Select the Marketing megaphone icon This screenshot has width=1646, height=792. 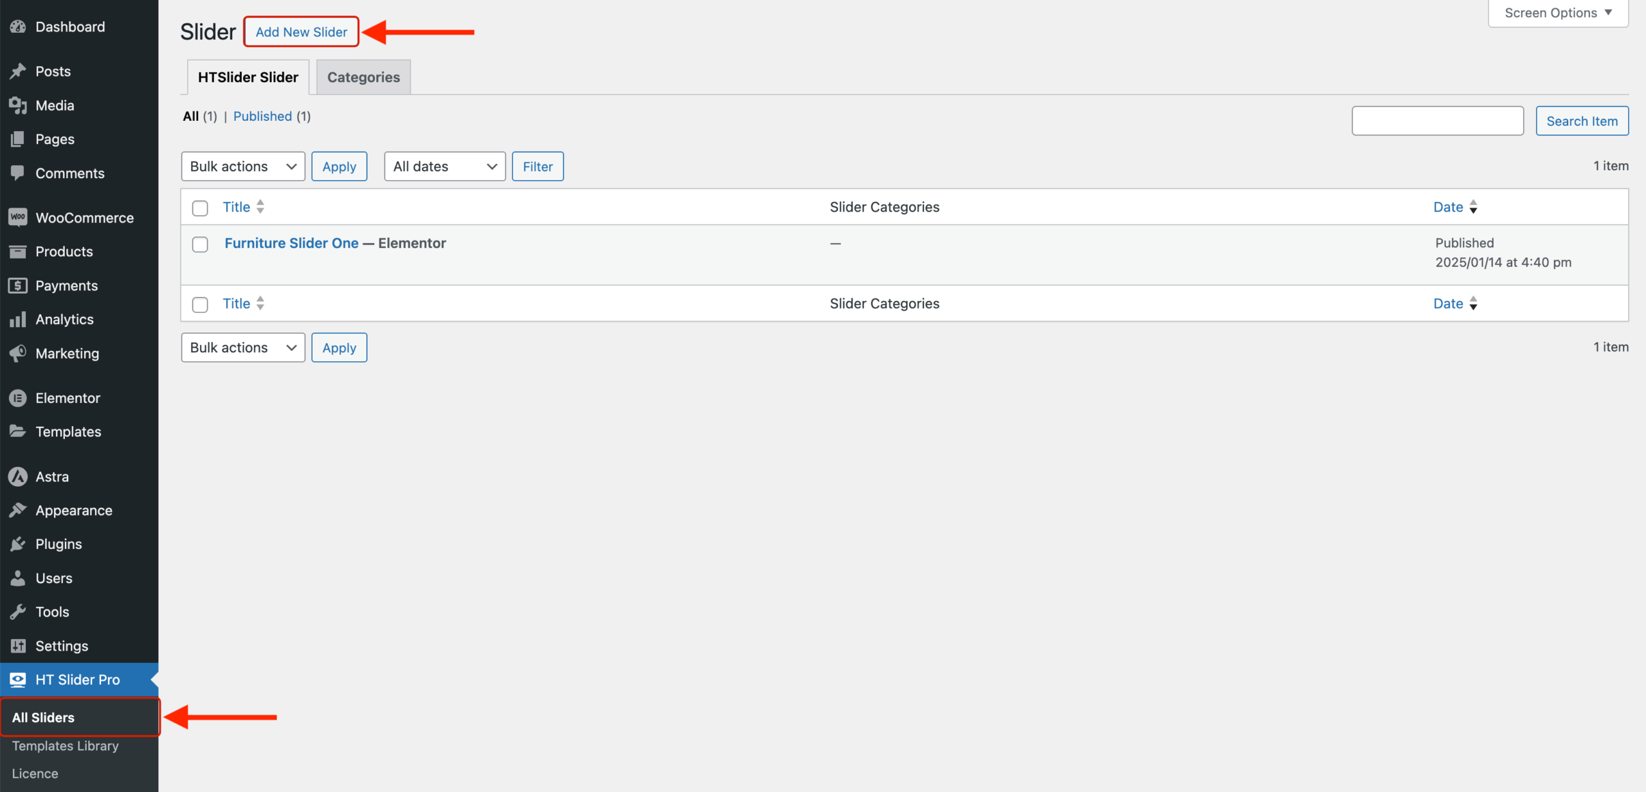[x=17, y=353]
